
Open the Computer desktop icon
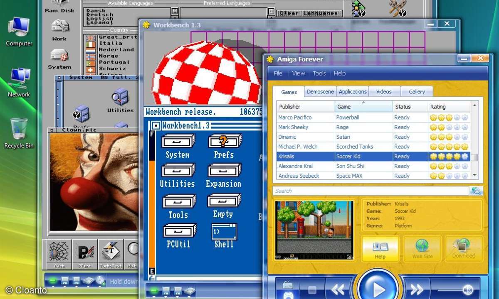(x=19, y=31)
